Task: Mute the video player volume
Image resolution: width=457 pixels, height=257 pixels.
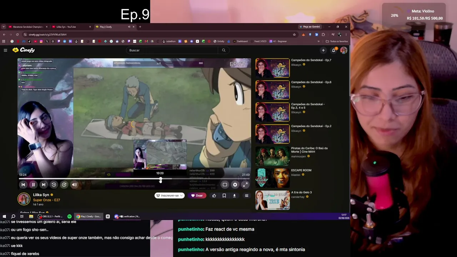Action: click(74, 185)
